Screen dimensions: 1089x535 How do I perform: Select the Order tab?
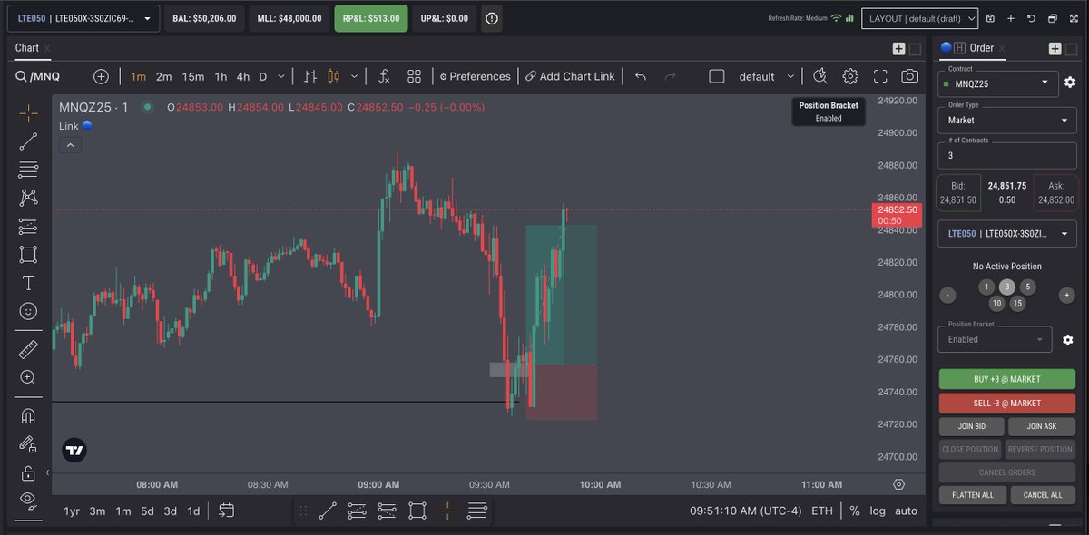(x=982, y=48)
